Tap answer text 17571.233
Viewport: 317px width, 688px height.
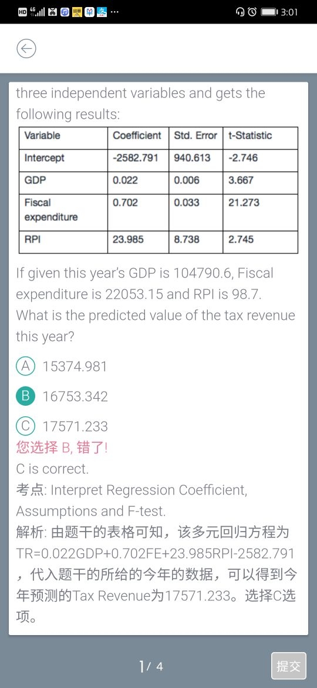[x=75, y=426]
